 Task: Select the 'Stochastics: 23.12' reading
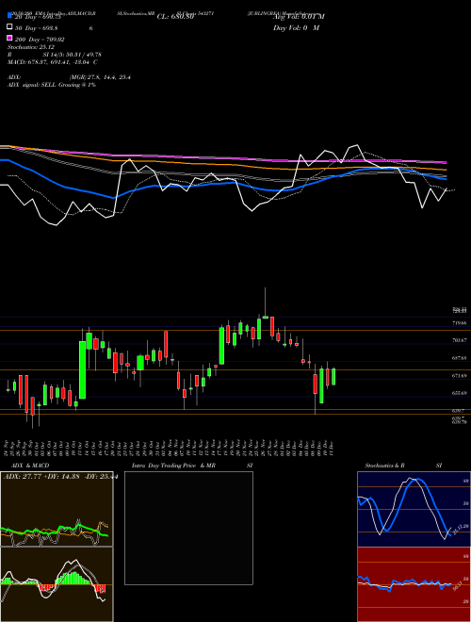click(x=31, y=47)
